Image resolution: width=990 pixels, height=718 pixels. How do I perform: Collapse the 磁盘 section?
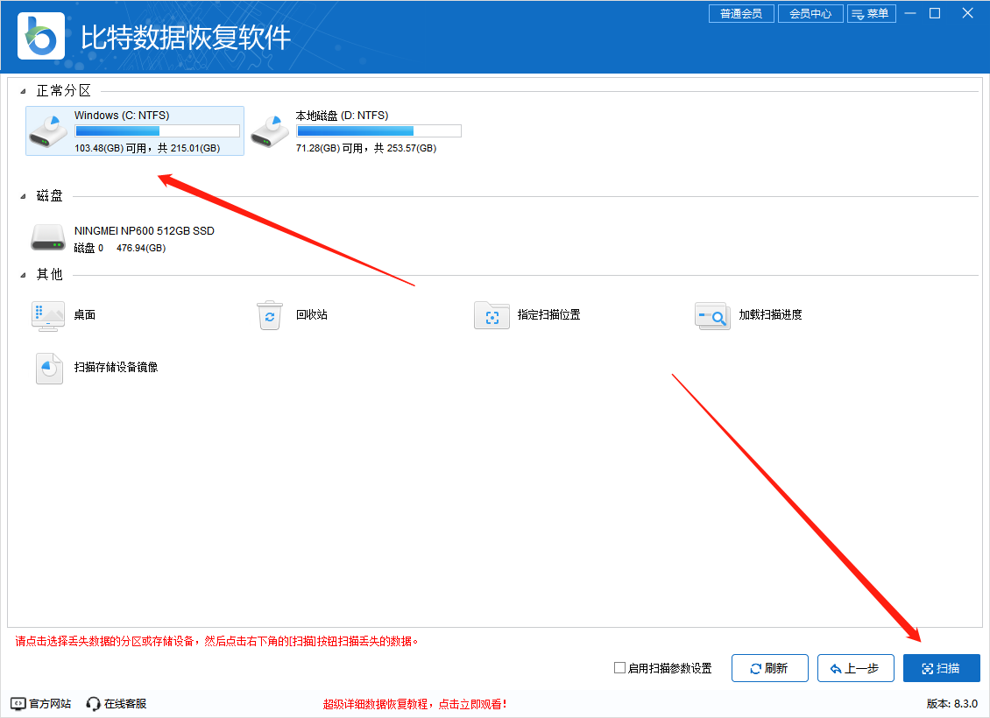click(23, 197)
